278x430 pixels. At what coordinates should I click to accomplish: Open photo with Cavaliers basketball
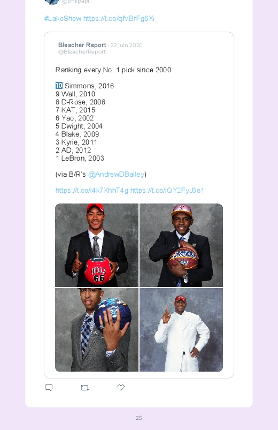tap(181, 245)
